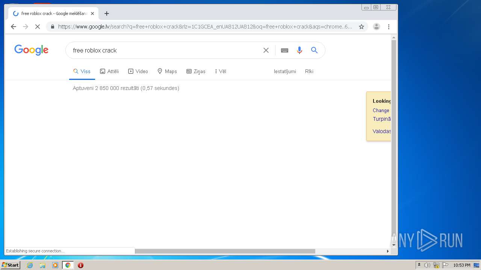Click the Turpinā link in notice
Image resolution: width=481 pixels, height=270 pixels.
(x=382, y=119)
